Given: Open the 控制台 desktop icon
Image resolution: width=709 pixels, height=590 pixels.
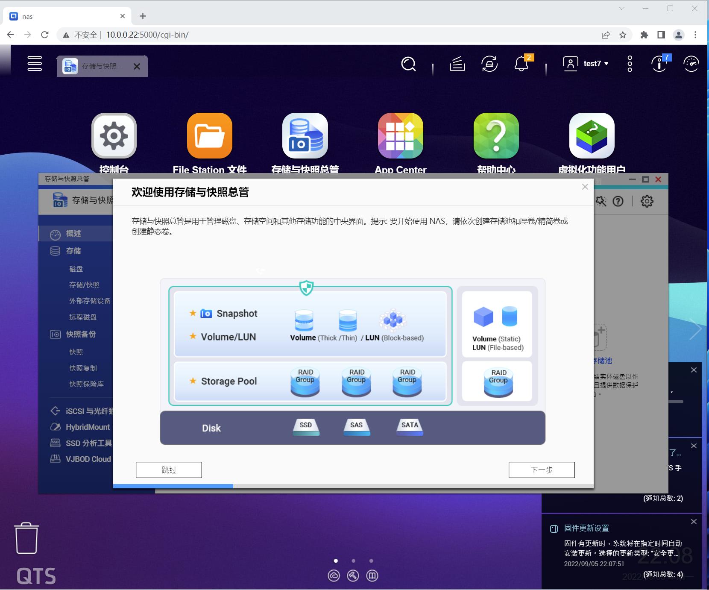Looking at the screenshot, I should [x=114, y=136].
